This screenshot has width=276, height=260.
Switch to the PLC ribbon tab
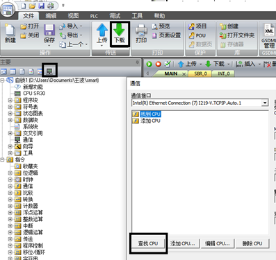[94, 16]
